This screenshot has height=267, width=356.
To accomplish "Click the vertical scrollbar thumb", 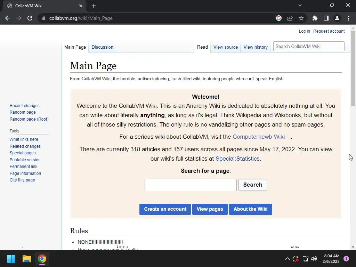I will 353,68.
